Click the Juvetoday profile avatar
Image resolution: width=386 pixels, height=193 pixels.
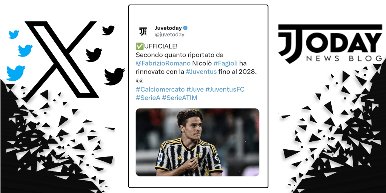pyautogui.click(x=143, y=31)
